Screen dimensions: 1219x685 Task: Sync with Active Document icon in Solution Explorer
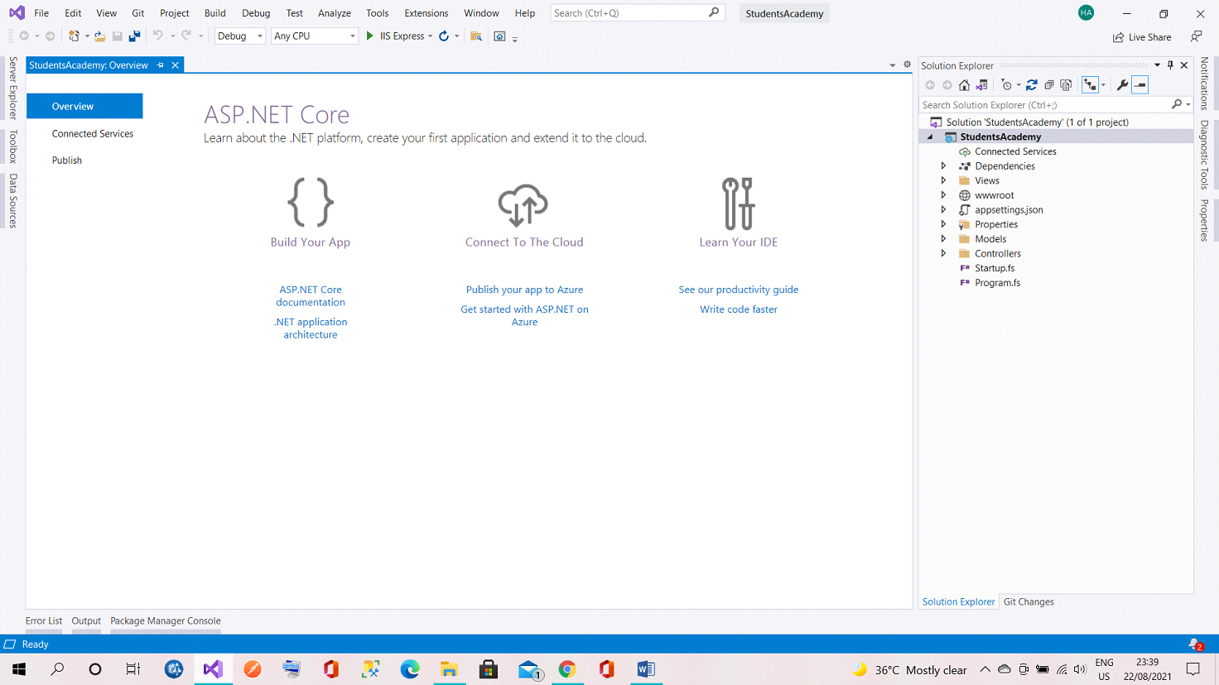(1032, 85)
